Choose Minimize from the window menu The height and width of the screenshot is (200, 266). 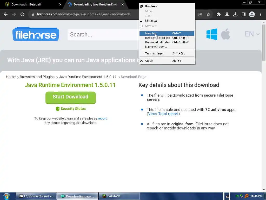pos(167,21)
